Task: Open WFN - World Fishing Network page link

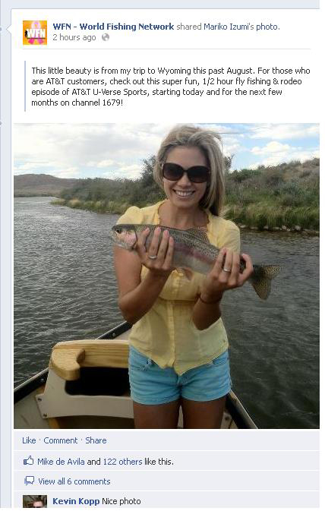Action: tap(113, 27)
